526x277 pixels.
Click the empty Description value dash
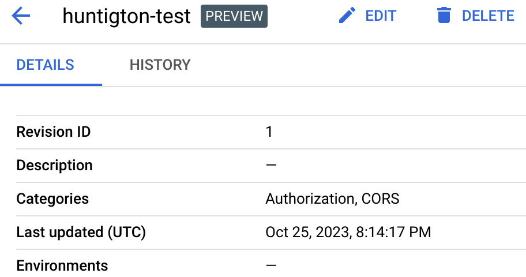point(271,166)
